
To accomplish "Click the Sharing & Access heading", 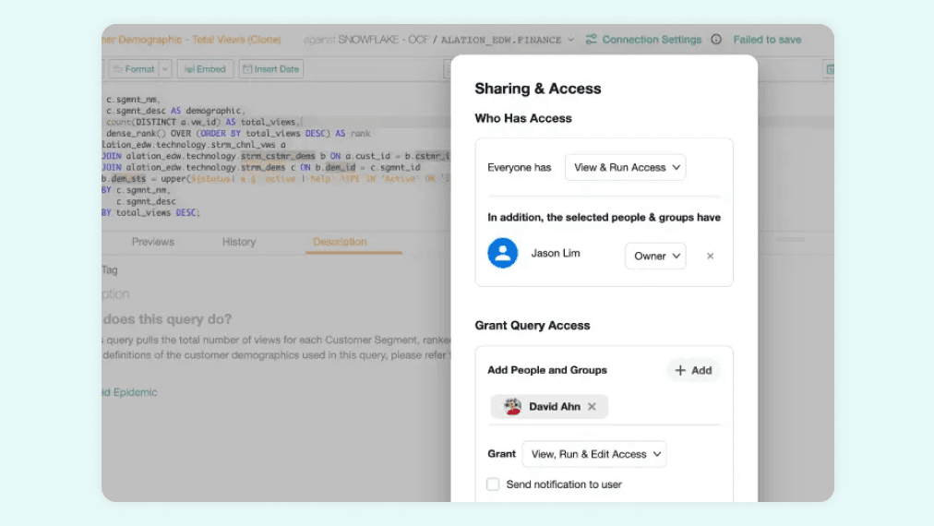I will tap(538, 89).
